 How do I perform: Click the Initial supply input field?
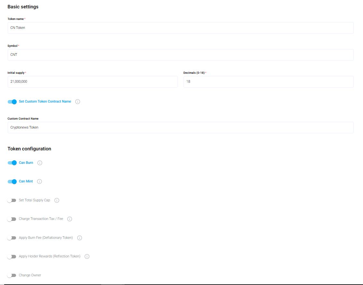pyautogui.click(x=92, y=82)
